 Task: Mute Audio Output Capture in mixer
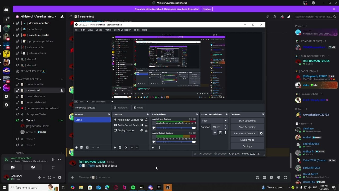click(154, 142)
